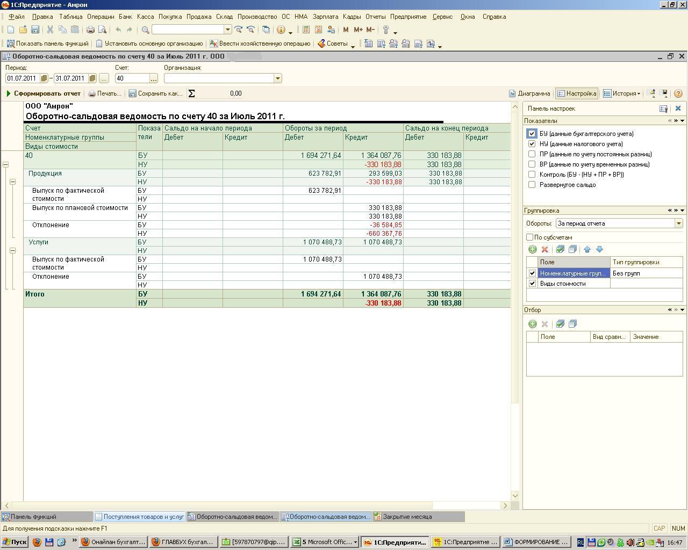Close the Панель настроек panel

tap(678, 108)
